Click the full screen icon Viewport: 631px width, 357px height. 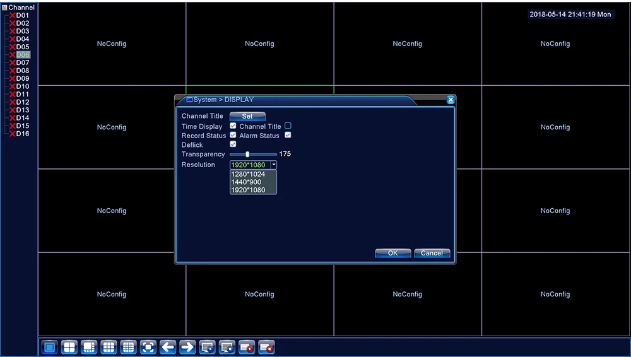tap(148, 347)
